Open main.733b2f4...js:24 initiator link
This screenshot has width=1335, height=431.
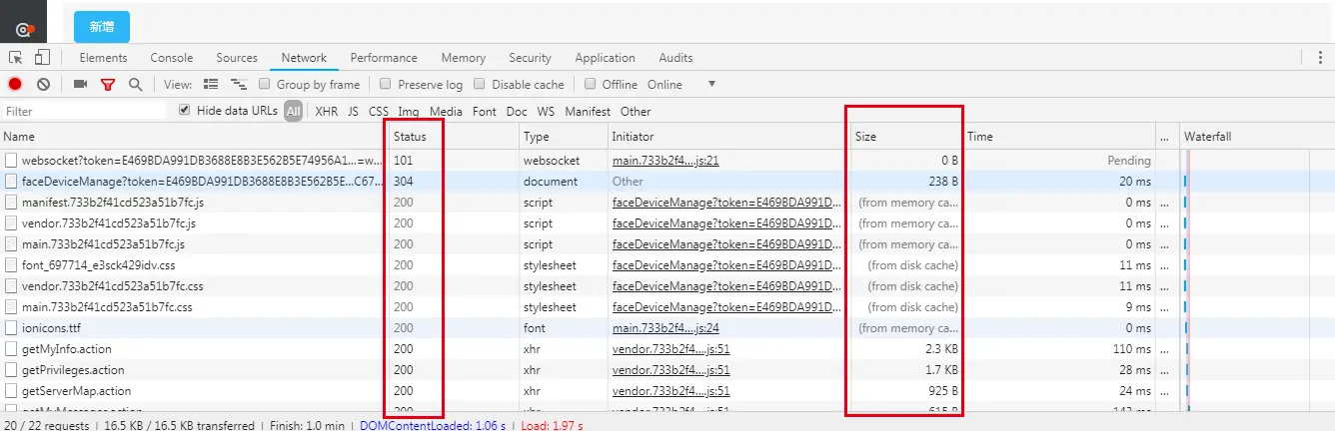click(666, 328)
